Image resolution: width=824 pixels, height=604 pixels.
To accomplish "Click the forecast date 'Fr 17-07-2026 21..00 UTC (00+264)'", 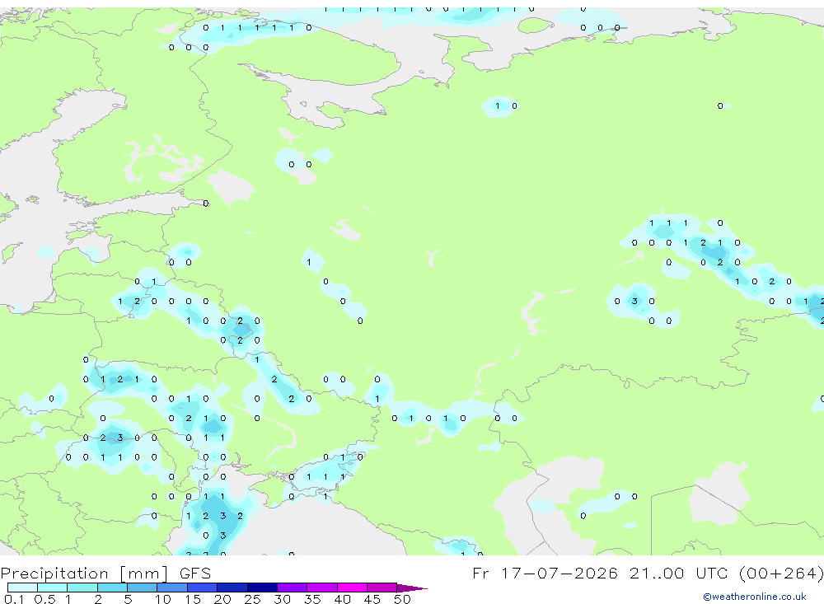I will click(648, 573).
